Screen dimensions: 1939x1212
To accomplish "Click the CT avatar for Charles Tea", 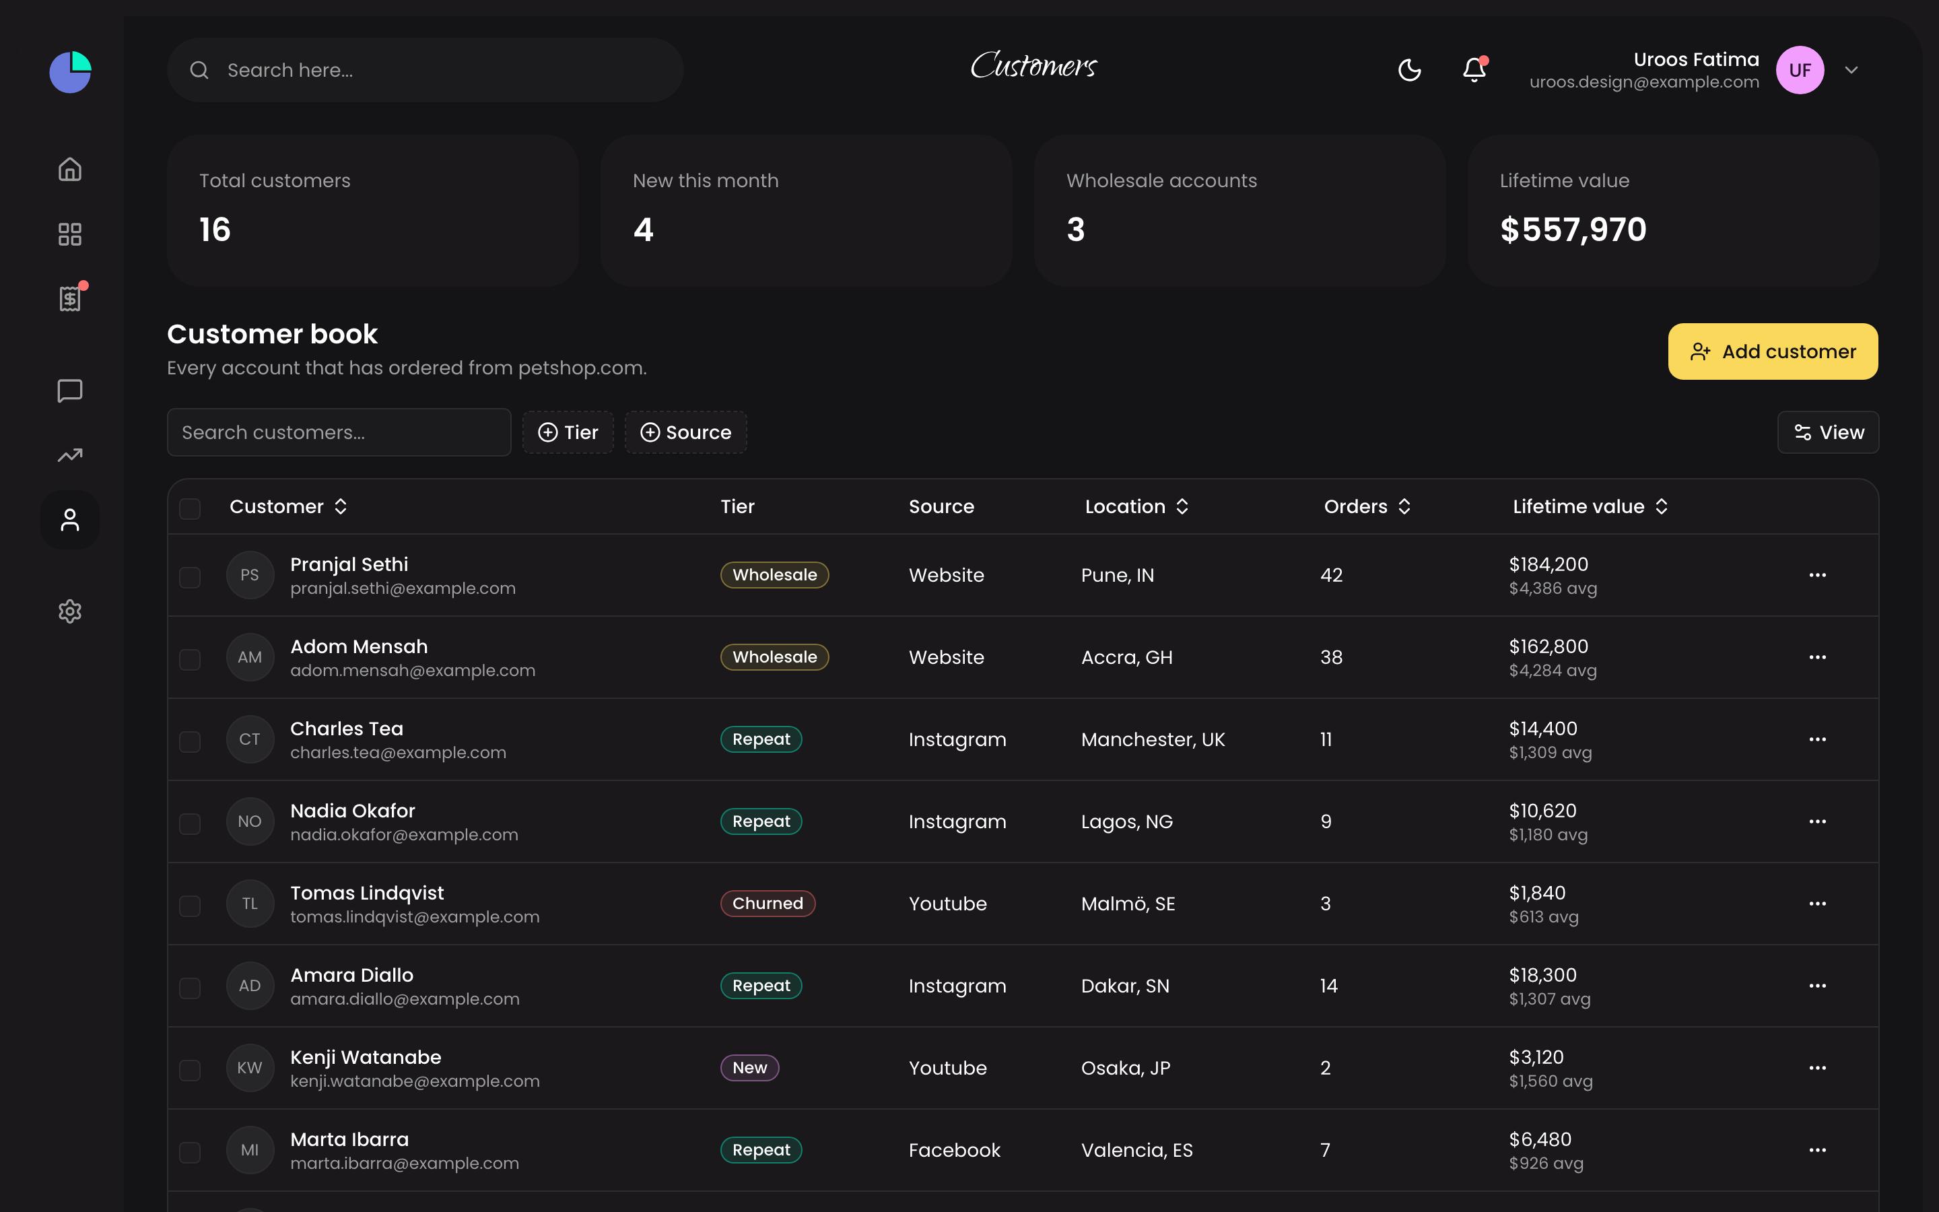I will click(x=250, y=739).
